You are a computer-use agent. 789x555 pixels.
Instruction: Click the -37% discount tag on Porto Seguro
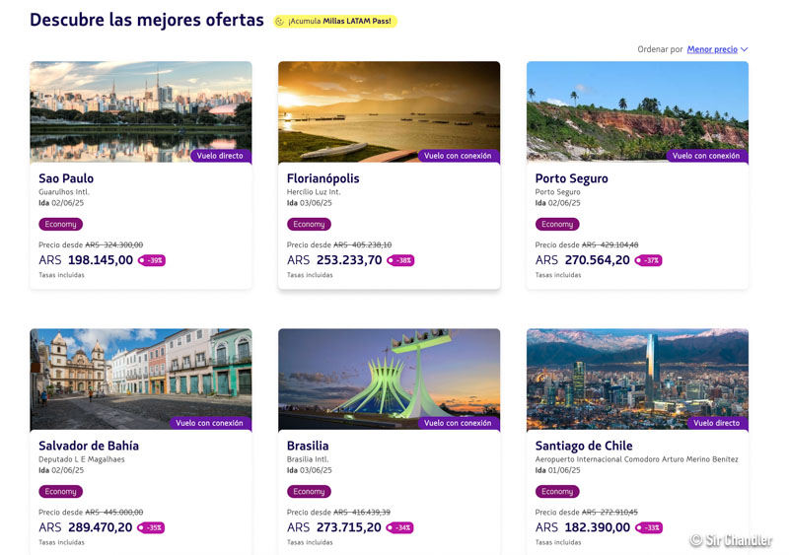pyautogui.click(x=649, y=261)
